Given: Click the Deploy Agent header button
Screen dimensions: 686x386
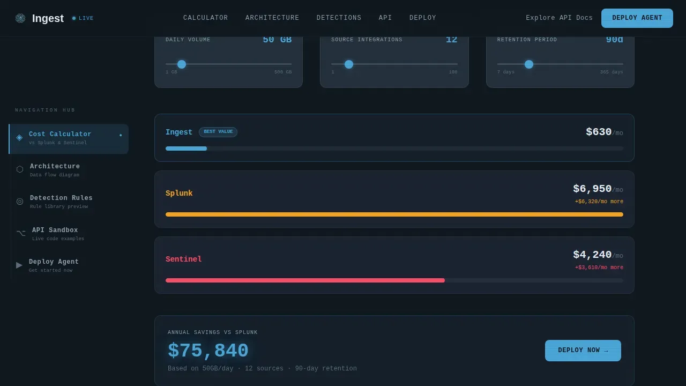Looking at the screenshot, I should click(x=637, y=18).
